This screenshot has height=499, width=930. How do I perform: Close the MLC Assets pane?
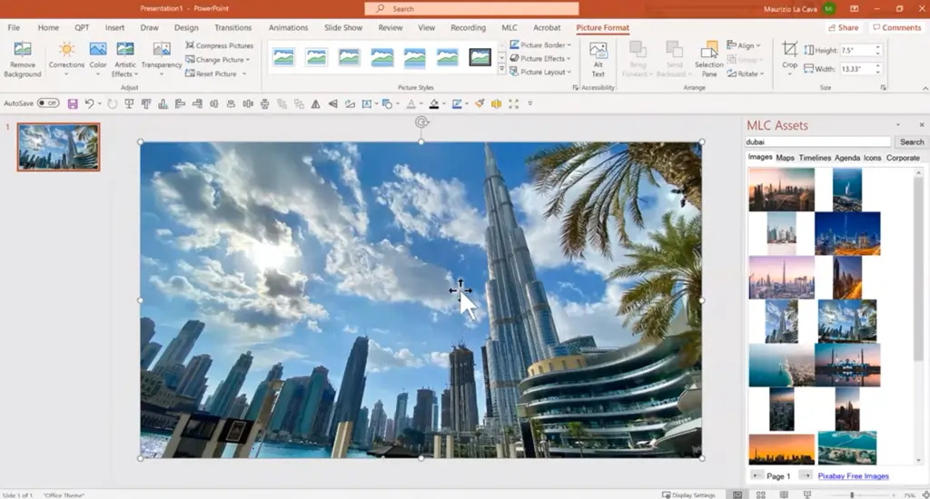(921, 125)
